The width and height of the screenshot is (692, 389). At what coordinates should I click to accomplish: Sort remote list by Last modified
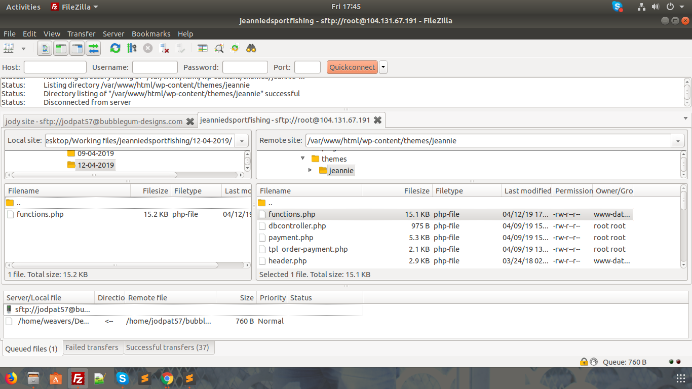coord(527,191)
